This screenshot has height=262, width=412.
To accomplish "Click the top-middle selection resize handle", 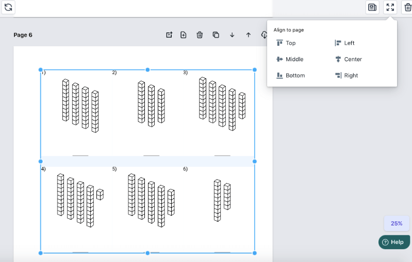I will (x=147, y=70).
